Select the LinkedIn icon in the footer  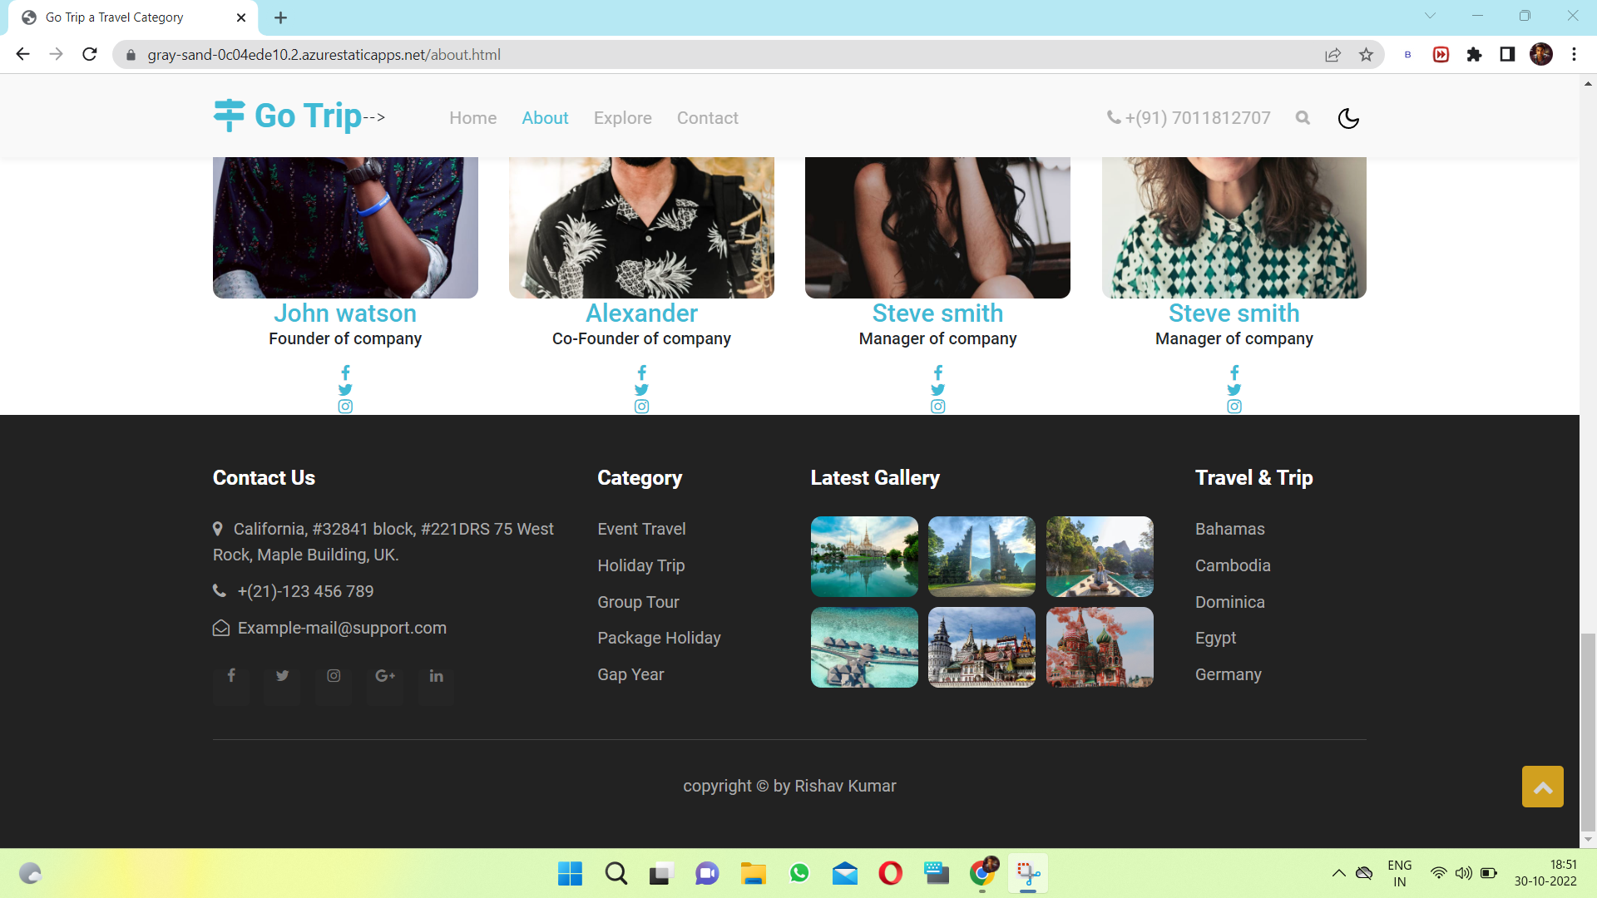coord(436,675)
